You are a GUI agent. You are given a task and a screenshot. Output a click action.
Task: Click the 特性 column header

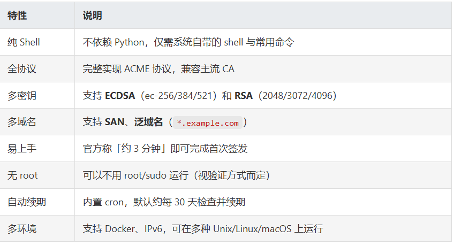coord(17,16)
